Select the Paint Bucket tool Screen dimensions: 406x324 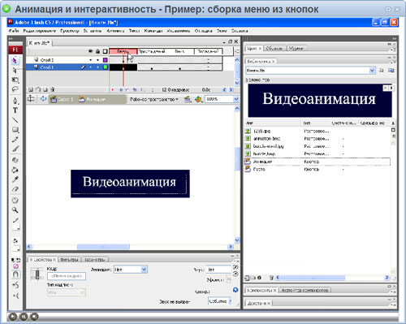(x=15, y=170)
